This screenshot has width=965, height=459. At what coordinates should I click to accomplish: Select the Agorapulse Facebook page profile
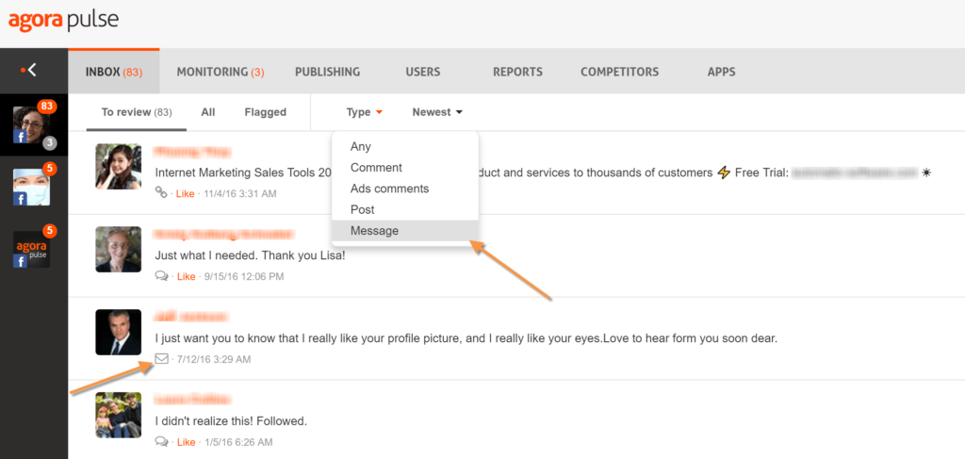[x=31, y=249]
